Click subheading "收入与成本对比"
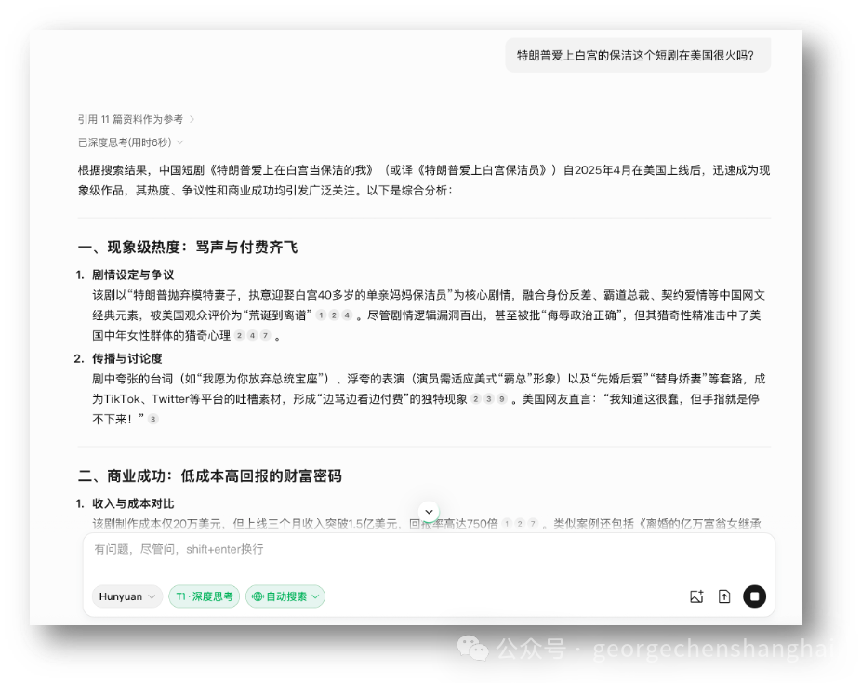Screen dimensions: 861x683 pyautogui.click(x=133, y=503)
